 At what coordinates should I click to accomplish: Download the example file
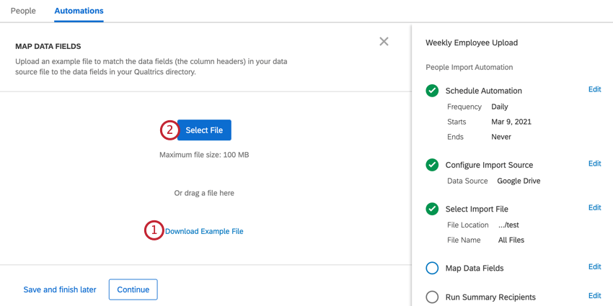coord(204,231)
